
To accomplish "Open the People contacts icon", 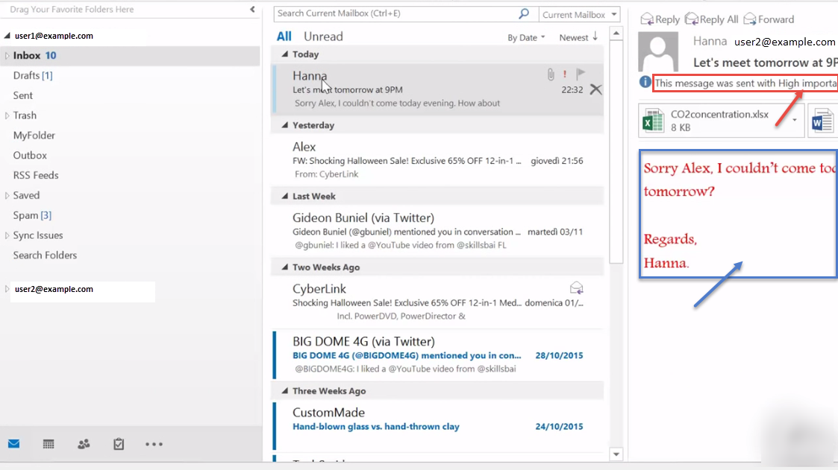I will coord(84,444).
